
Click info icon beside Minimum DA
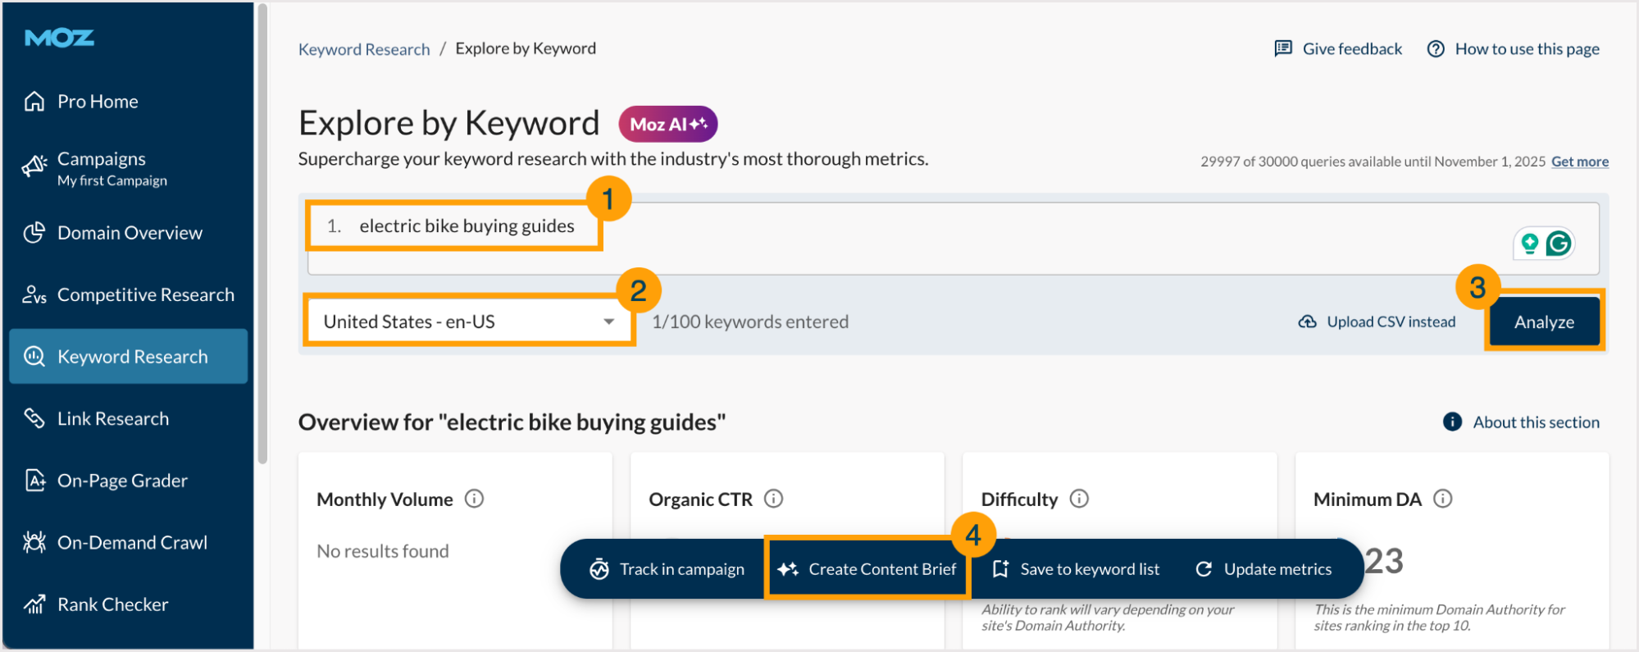(1442, 499)
